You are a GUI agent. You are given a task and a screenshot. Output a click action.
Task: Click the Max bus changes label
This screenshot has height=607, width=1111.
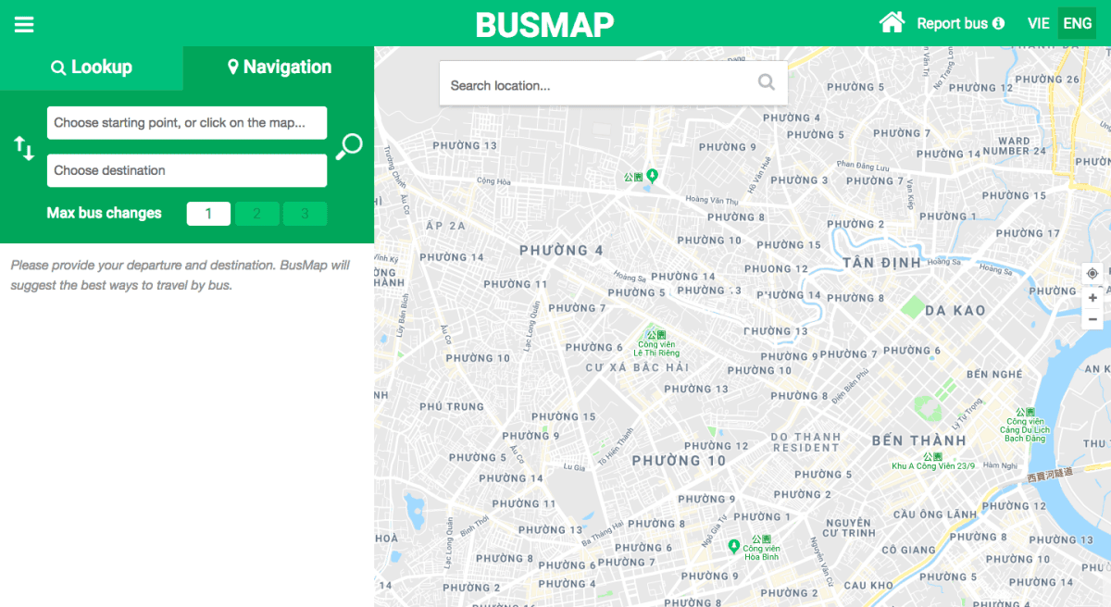coord(104,213)
